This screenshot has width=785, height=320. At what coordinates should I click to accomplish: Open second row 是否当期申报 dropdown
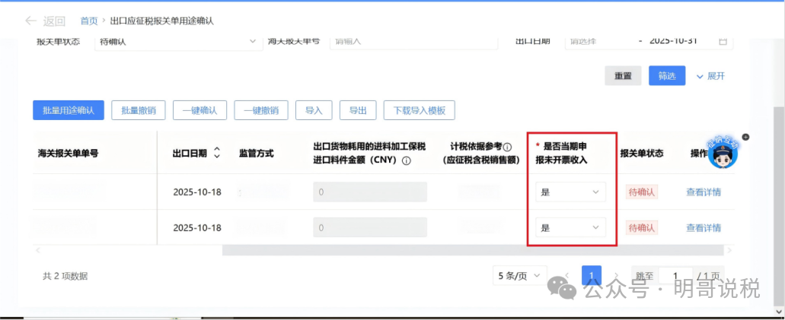(570, 227)
